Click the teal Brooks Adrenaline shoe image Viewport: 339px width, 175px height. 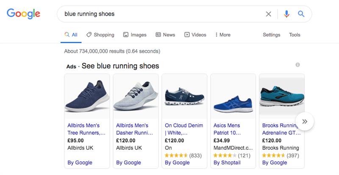(x=282, y=96)
